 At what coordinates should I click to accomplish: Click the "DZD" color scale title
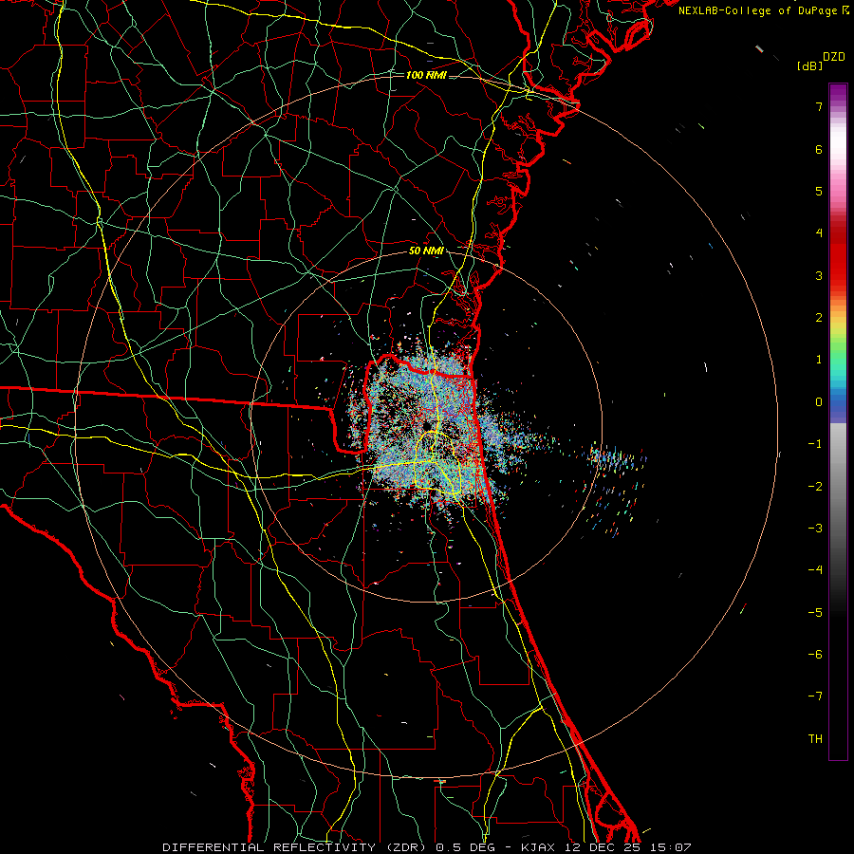coord(834,57)
